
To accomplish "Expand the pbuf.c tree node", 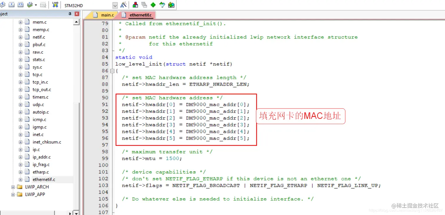I will [x=21, y=45].
